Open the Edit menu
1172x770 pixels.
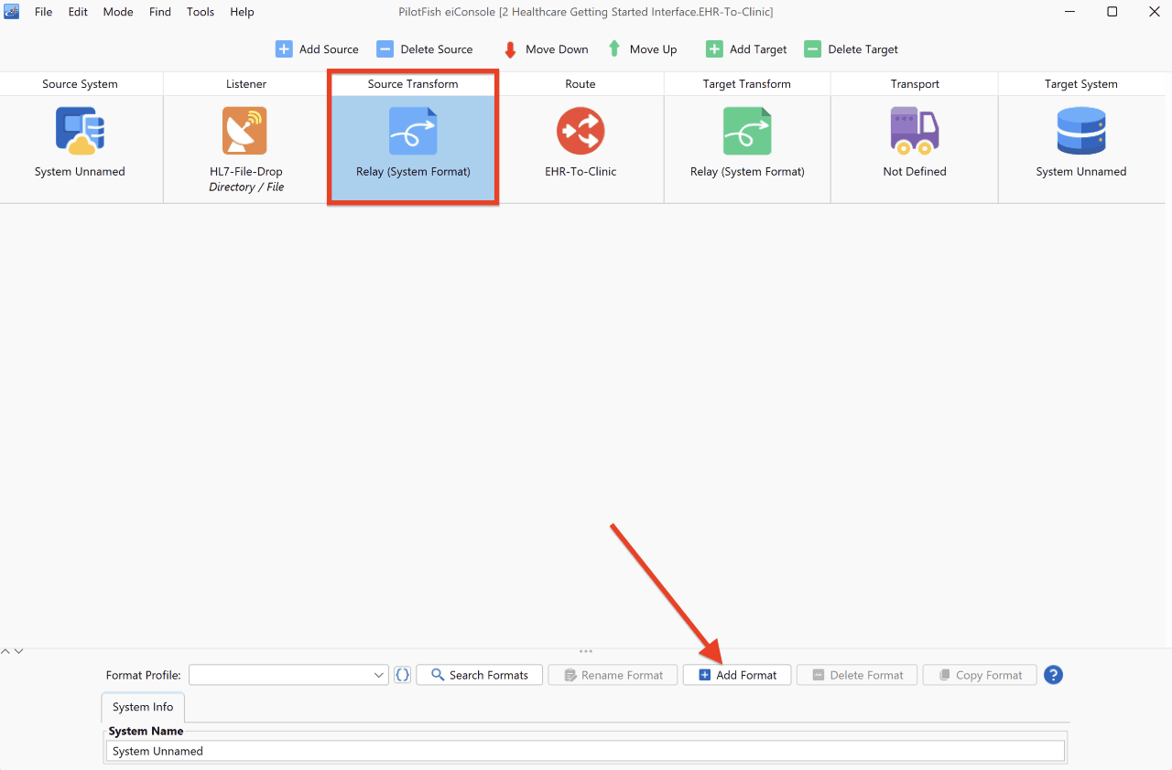(x=78, y=12)
